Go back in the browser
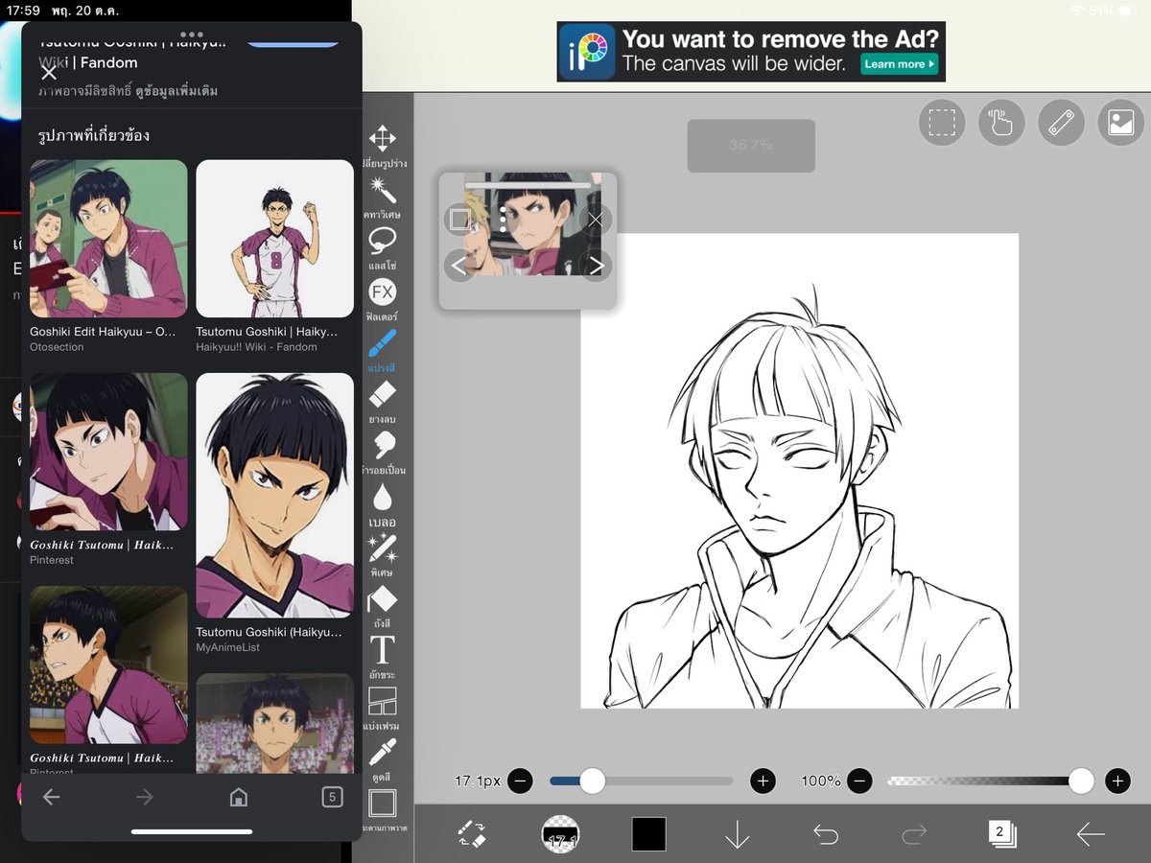 point(52,797)
